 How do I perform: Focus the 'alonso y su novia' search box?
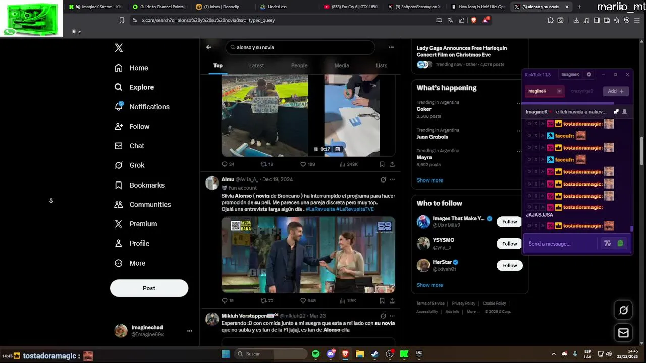pyautogui.click(x=300, y=47)
